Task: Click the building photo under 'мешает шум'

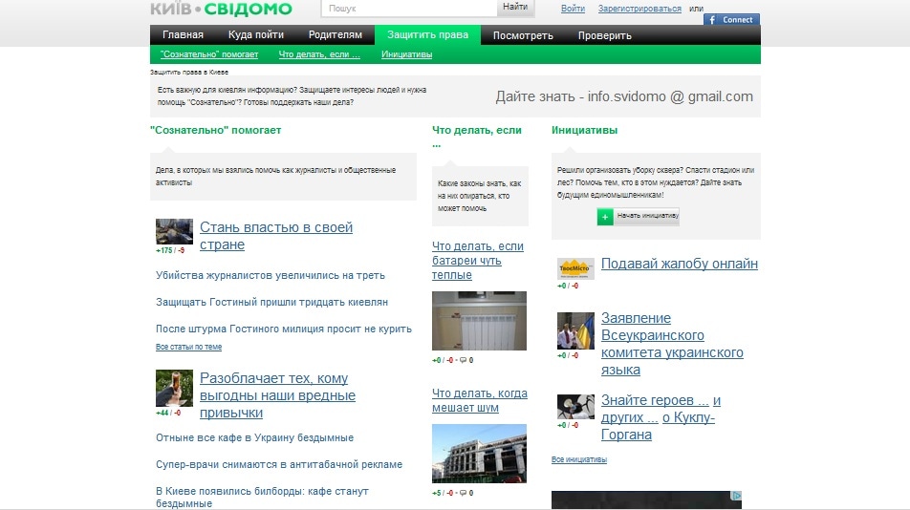Action: coord(479,454)
